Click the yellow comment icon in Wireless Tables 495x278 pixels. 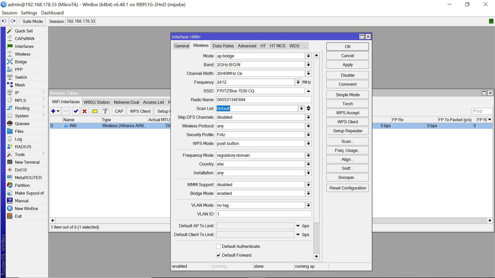tap(95, 111)
